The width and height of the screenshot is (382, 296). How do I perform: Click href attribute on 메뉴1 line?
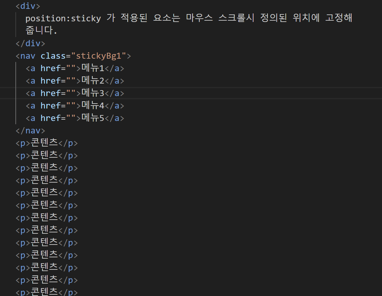coord(50,68)
